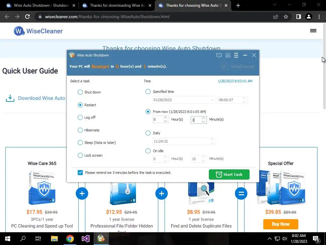Image resolution: width=326 pixels, height=245 pixels.
Task: Start the scheduled task with Start Task
Action: (229, 174)
